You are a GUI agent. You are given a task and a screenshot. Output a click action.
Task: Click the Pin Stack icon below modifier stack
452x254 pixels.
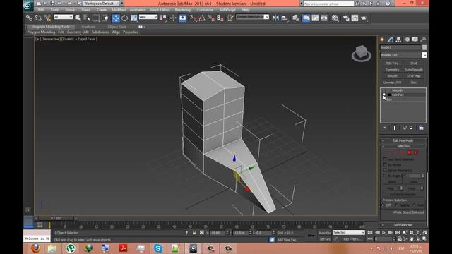click(x=385, y=128)
